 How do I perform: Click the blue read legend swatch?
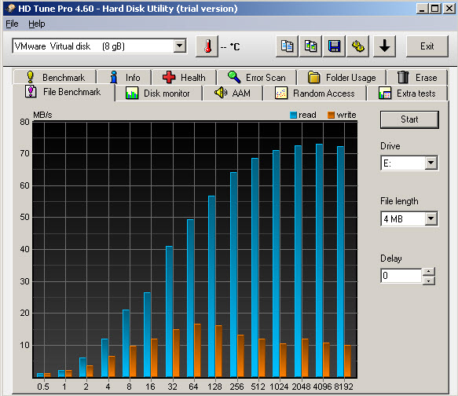(293, 115)
